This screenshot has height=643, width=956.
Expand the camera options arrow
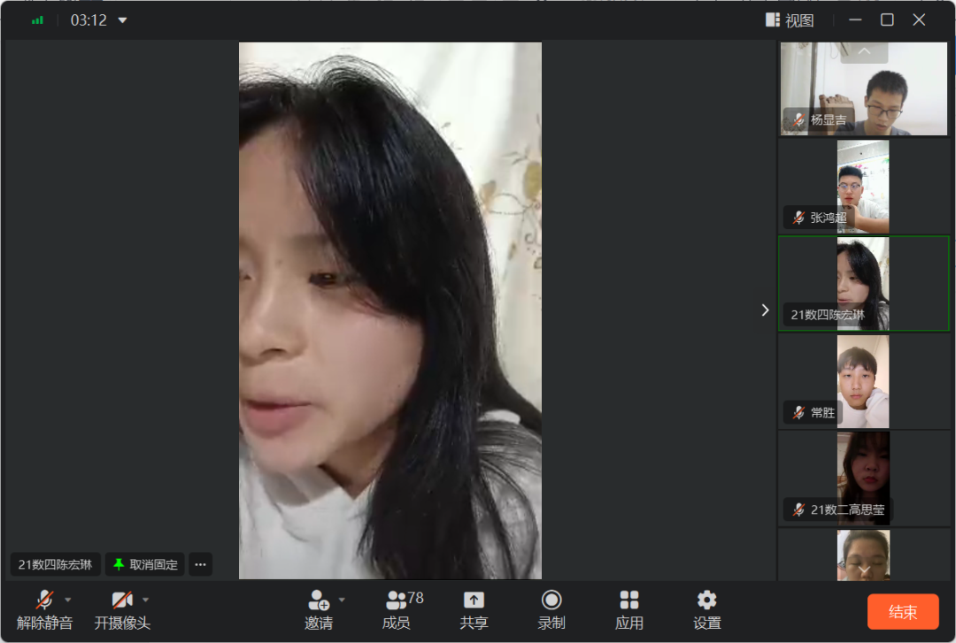point(146,600)
